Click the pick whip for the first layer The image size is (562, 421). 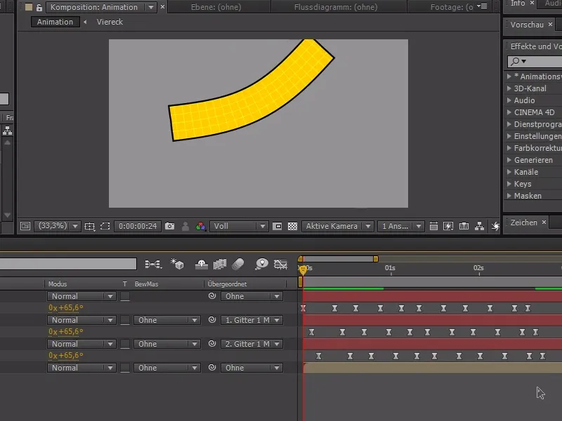click(x=212, y=295)
